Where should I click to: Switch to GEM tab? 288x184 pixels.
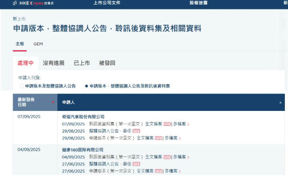pyautogui.click(x=38, y=44)
